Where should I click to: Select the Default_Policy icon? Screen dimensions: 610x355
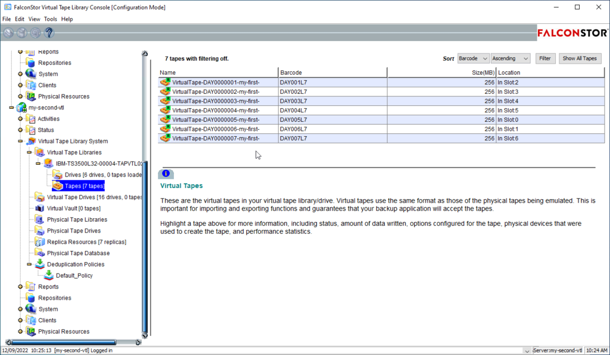tap(49, 275)
